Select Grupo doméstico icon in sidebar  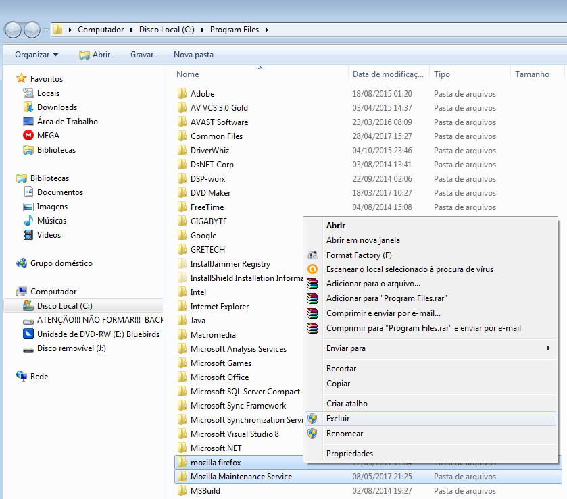point(22,263)
